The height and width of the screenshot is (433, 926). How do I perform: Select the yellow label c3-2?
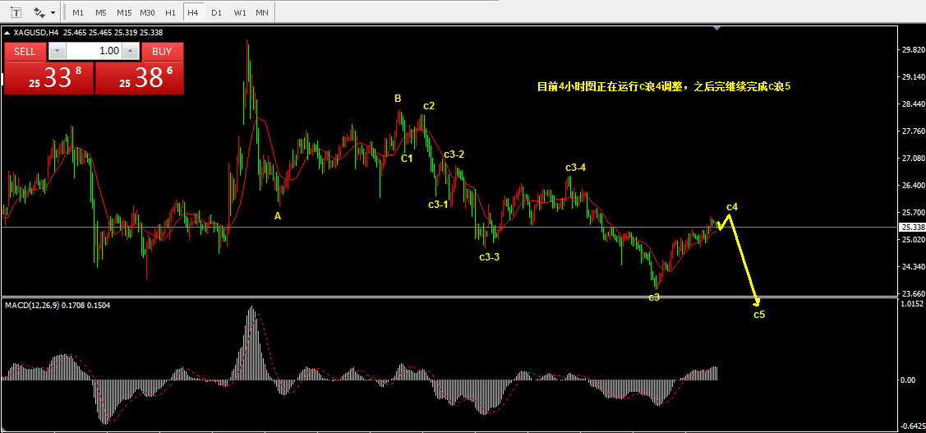pos(454,154)
